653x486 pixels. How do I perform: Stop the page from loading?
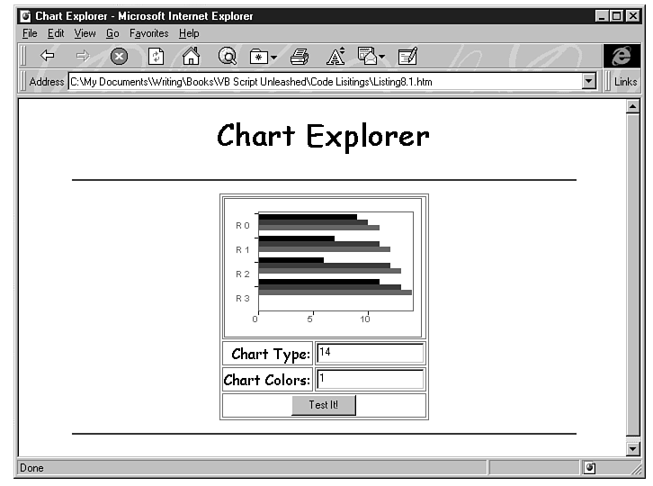[119, 57]
